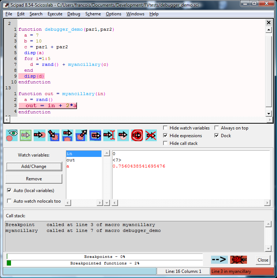Click call stack scrollbar up arrow
The height and width of the screenshot is (278, 277).
point(268,224)
